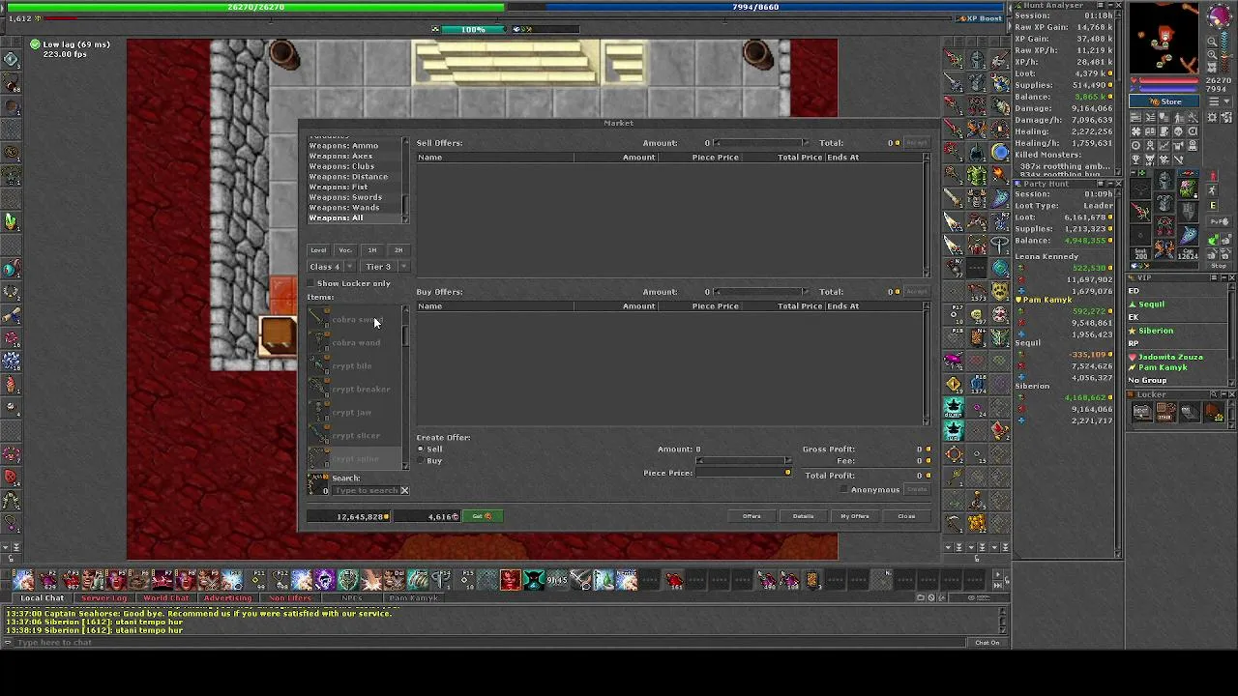Choose crypt breaker from the Market items

pyautogui.click(x=354, y=390)
